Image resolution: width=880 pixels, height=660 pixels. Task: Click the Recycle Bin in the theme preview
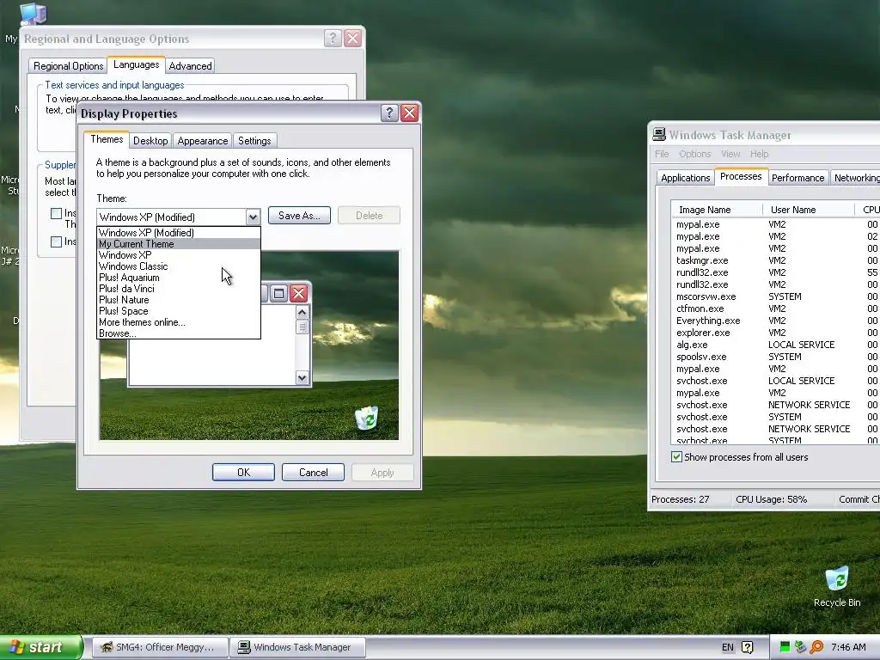(366, 419)
